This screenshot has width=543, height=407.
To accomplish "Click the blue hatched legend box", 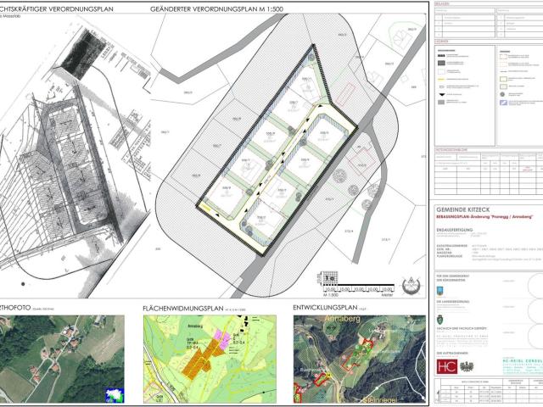I will tap(503, 103).
